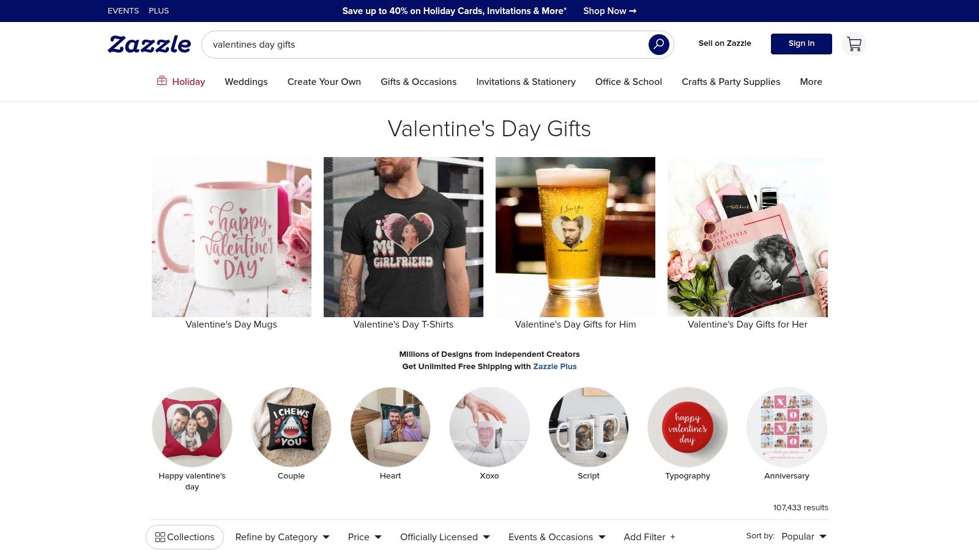The height and width of the screenshot is (550, 979).
Task: Choose the Heart category circle image
Action: [390, 427]
